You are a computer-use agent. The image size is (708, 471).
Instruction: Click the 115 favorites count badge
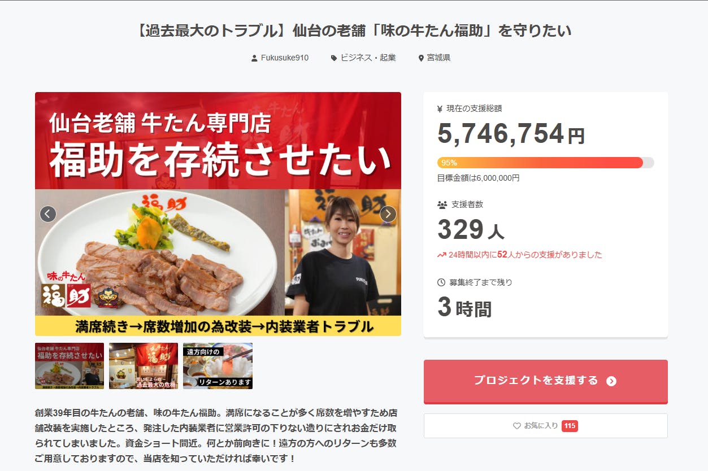[570, 426]
